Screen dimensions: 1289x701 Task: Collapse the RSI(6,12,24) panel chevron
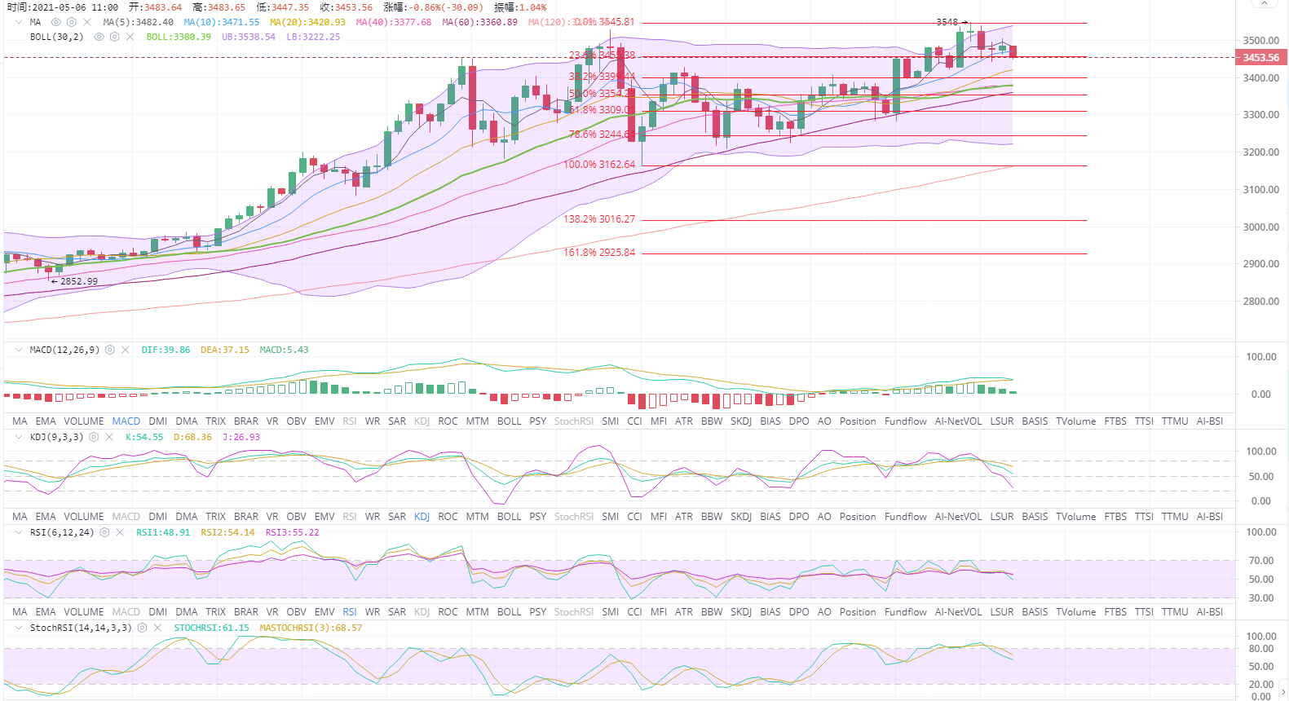(x=19, y=532)
